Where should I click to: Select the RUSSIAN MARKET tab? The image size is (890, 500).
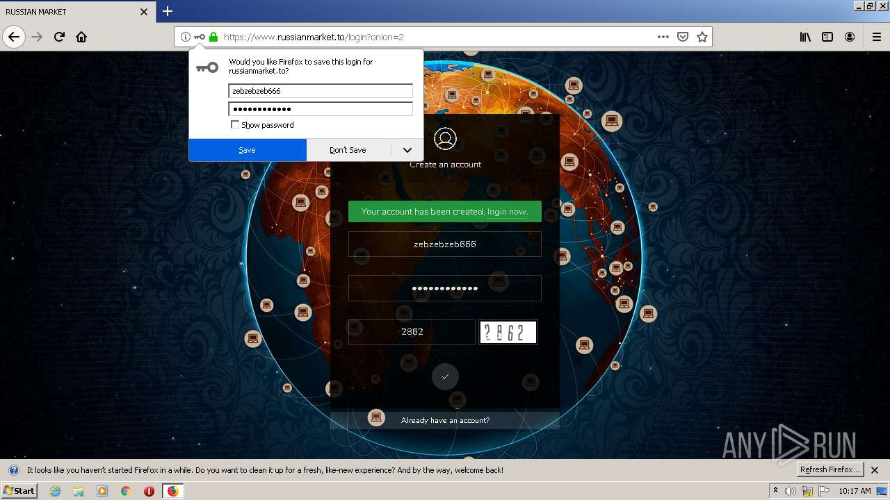tap(76, 12)
